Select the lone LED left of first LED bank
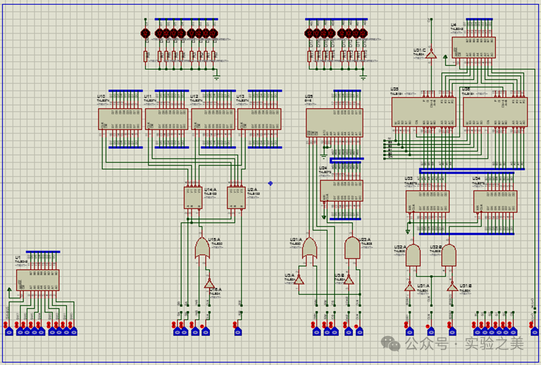This screenshot has width=541, height=365. (x=146, y=34)
